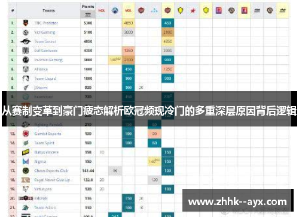Click the yellow 4850 cell in TNC Predator row
Screen dimensions: 299x217
tap(128, 23)
